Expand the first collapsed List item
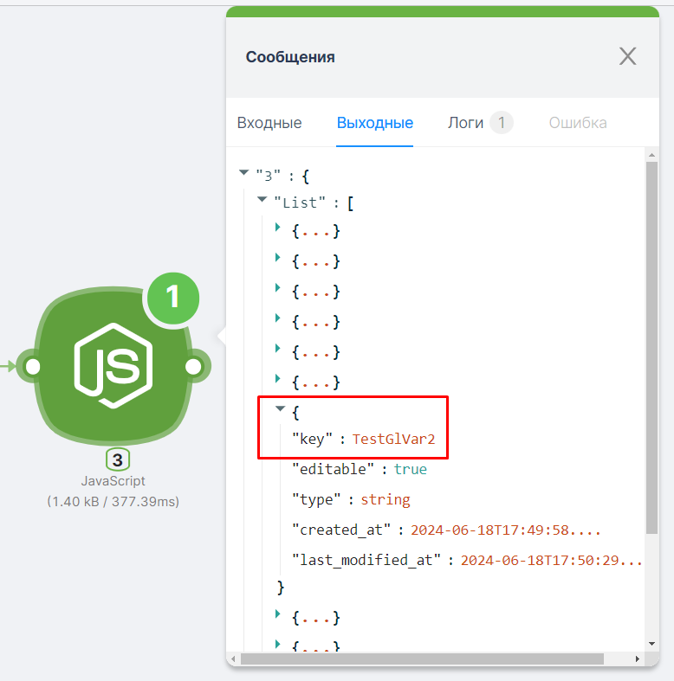This screenshot has height=681, width=674. (x=277, y=228)
